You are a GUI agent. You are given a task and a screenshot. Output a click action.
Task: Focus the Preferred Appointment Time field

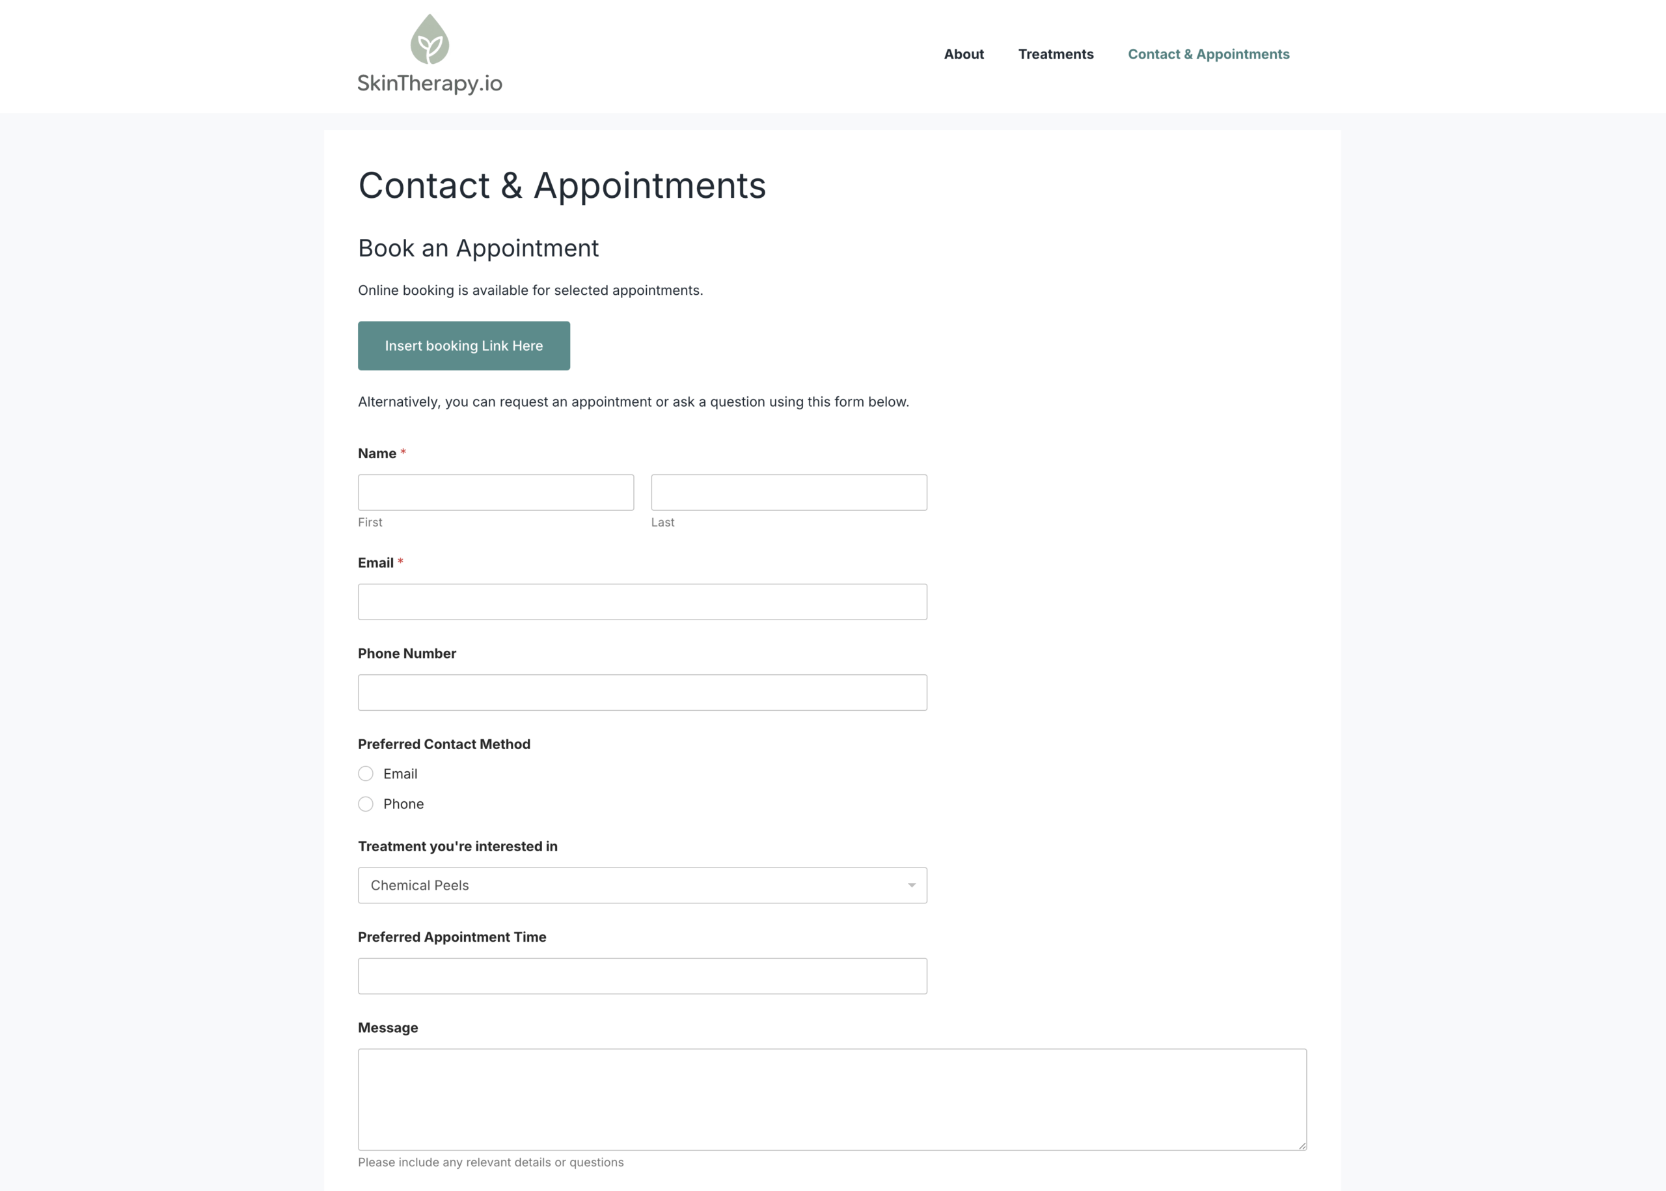(x=642, y=976)
